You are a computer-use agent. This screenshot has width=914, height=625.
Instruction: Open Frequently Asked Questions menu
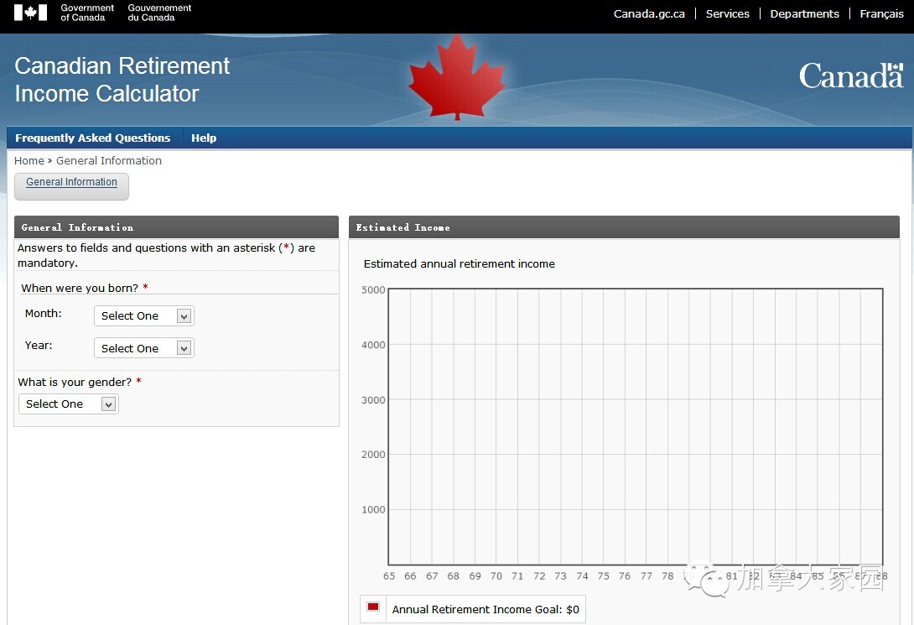(x=93, y=138)
